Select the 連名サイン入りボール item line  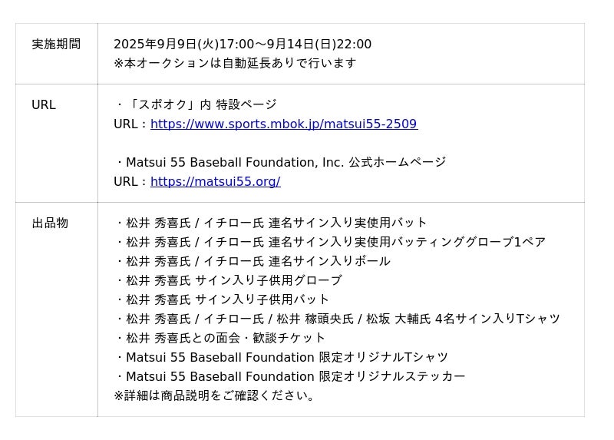(252, 262)
